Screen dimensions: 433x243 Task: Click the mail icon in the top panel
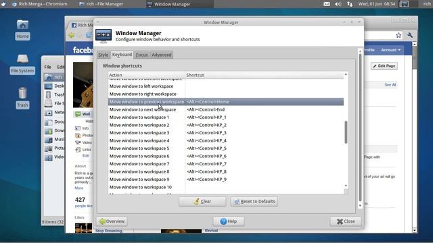[326, 4]
